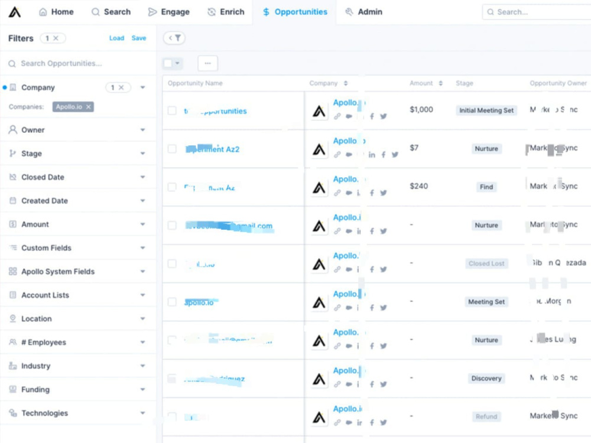The height and width of the screenshot is (443, 591).
Task: Switch to the Enrich tab
Action: pos(226,12)
